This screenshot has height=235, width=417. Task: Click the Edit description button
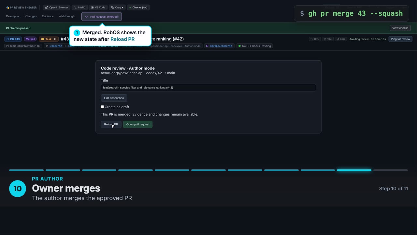(x=114, y=98)
